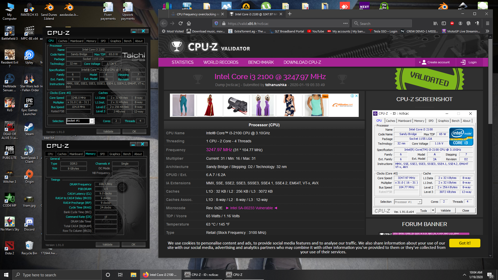
Task: Click Validate in top CPU-Z window
Action: (x=108, y=131)
